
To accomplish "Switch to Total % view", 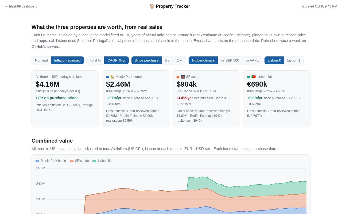I will 95,60.
